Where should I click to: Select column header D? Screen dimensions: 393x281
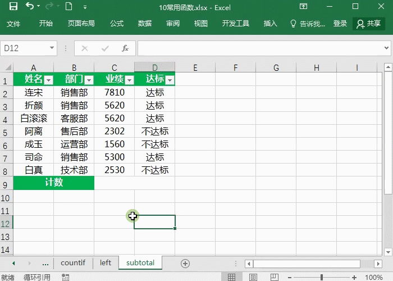(154, 67)
